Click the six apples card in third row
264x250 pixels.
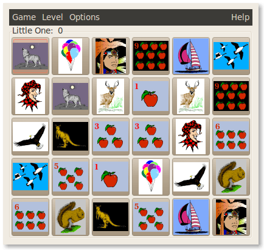(231, 137)
